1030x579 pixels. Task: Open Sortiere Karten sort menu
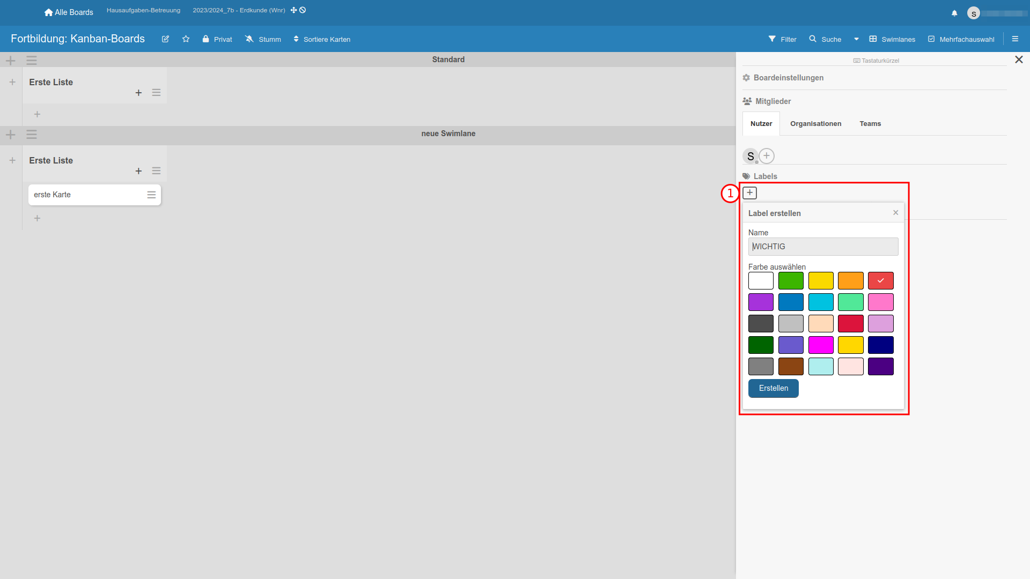[322, 39]
